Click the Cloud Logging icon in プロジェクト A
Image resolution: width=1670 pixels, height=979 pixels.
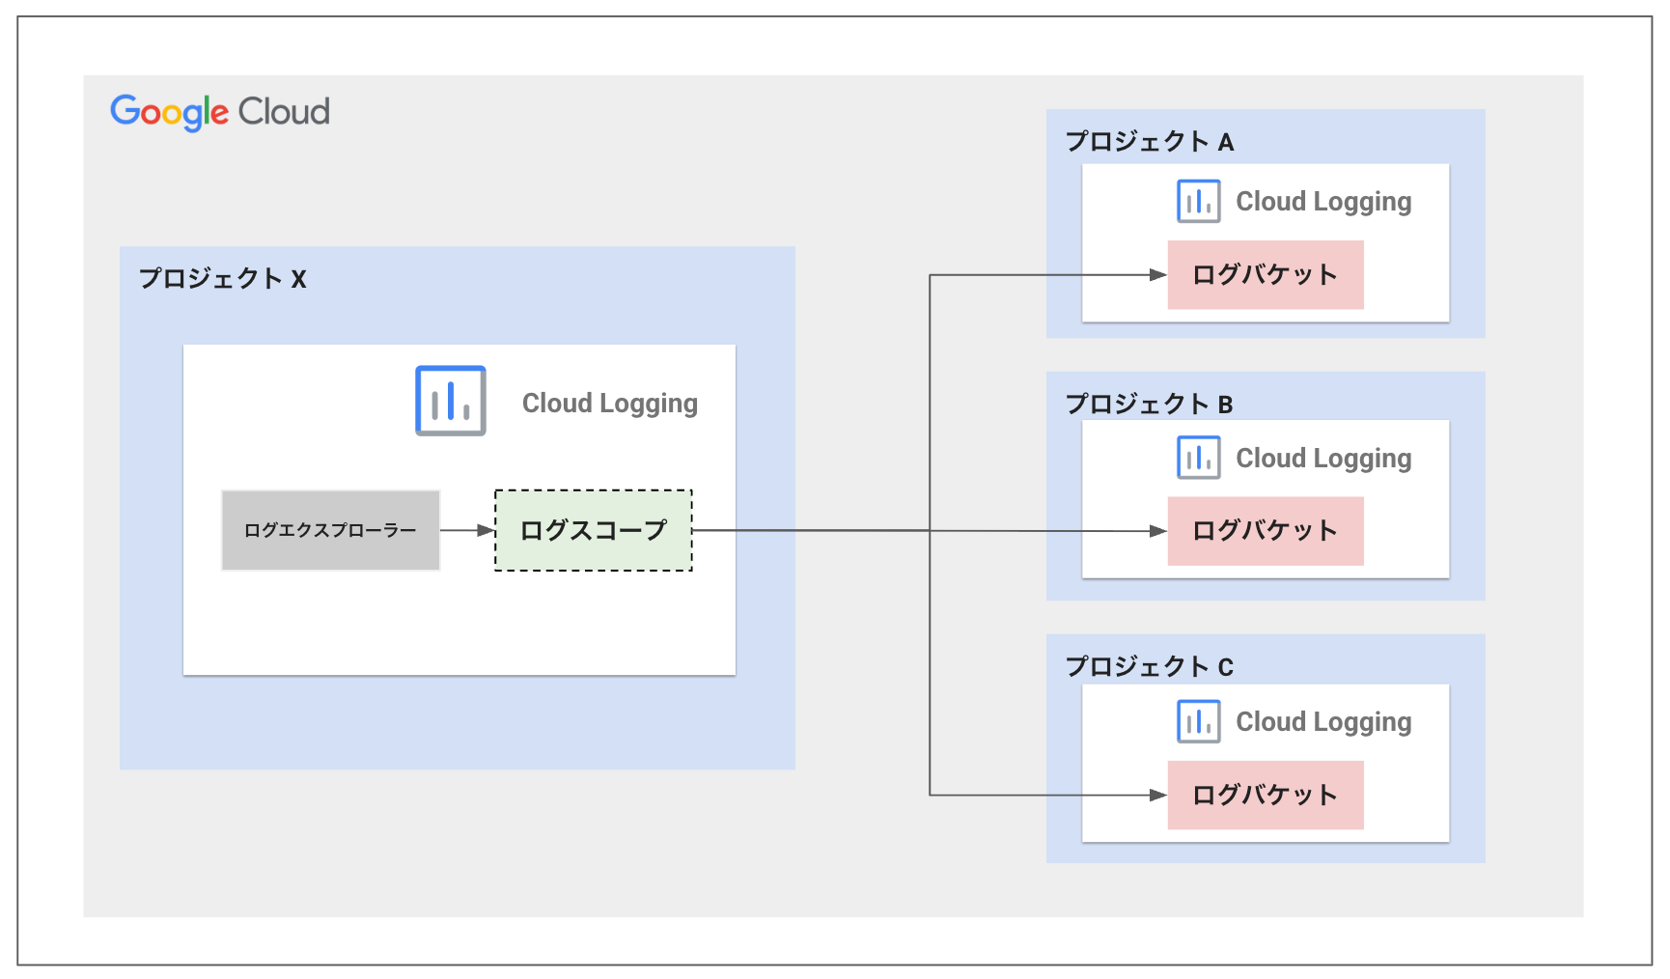coord(1198,202)
